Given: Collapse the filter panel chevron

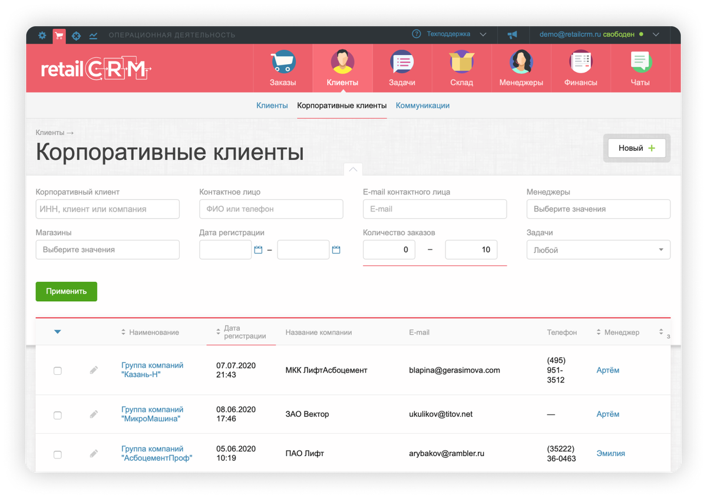Looking at the screenshot, I should coord(353,170).
